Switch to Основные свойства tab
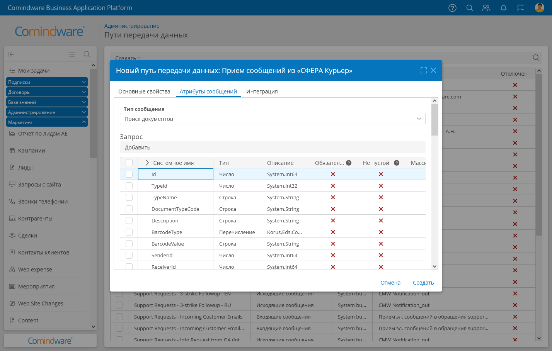The width and height of the screenshot is (552, 351). [x=144, y=92]
